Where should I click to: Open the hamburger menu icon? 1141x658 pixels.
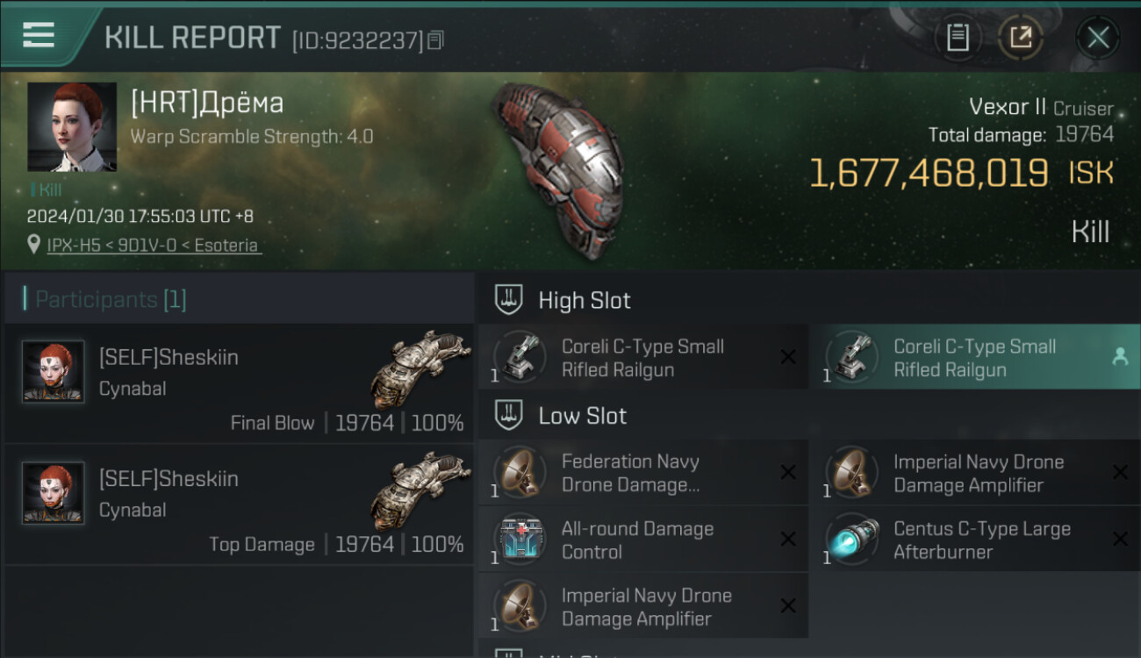click(39, 34)
